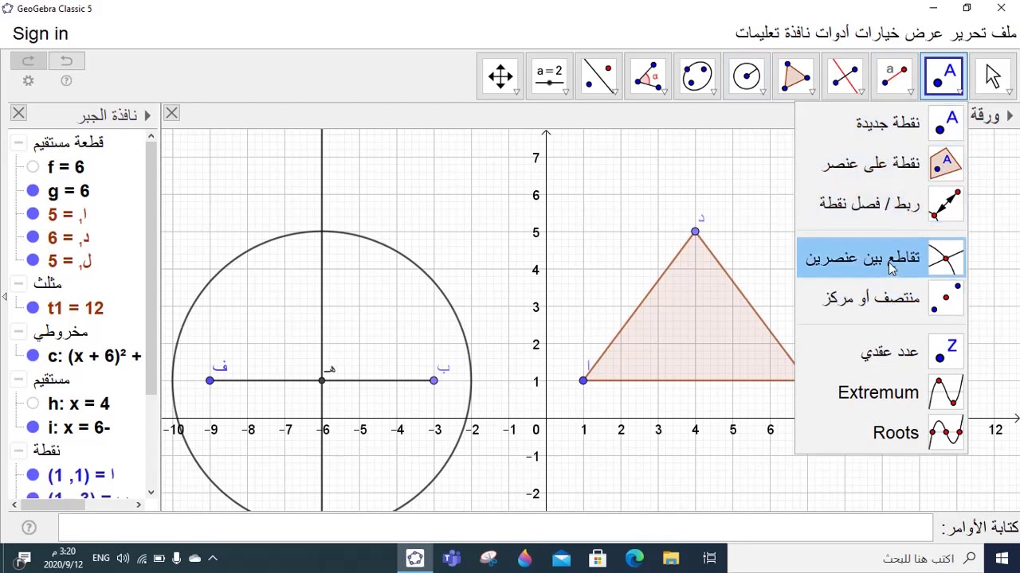Hide the conic c circle
This screenshot has height=573, width=1020.
[33, 356]
